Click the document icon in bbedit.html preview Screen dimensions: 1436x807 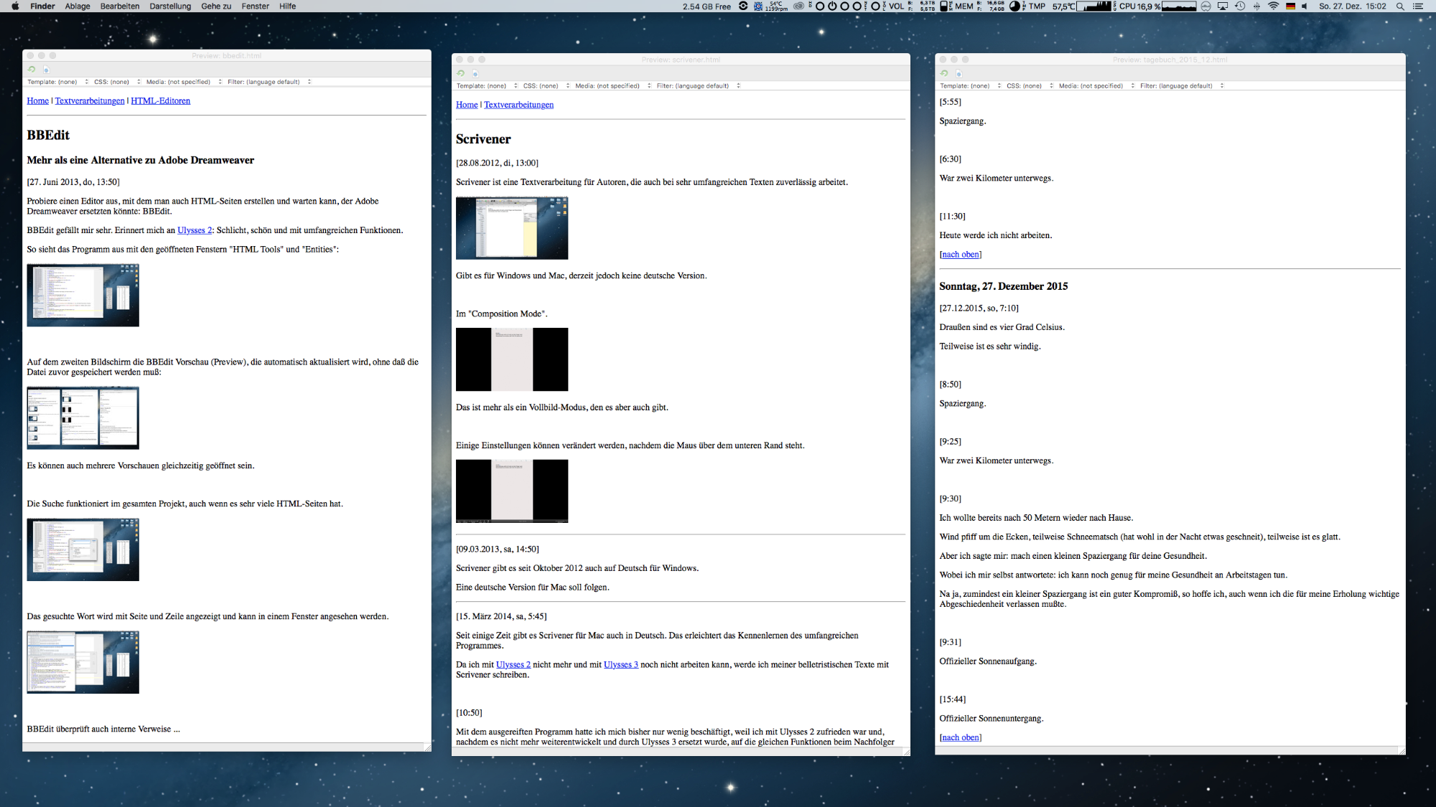(46, 70)
